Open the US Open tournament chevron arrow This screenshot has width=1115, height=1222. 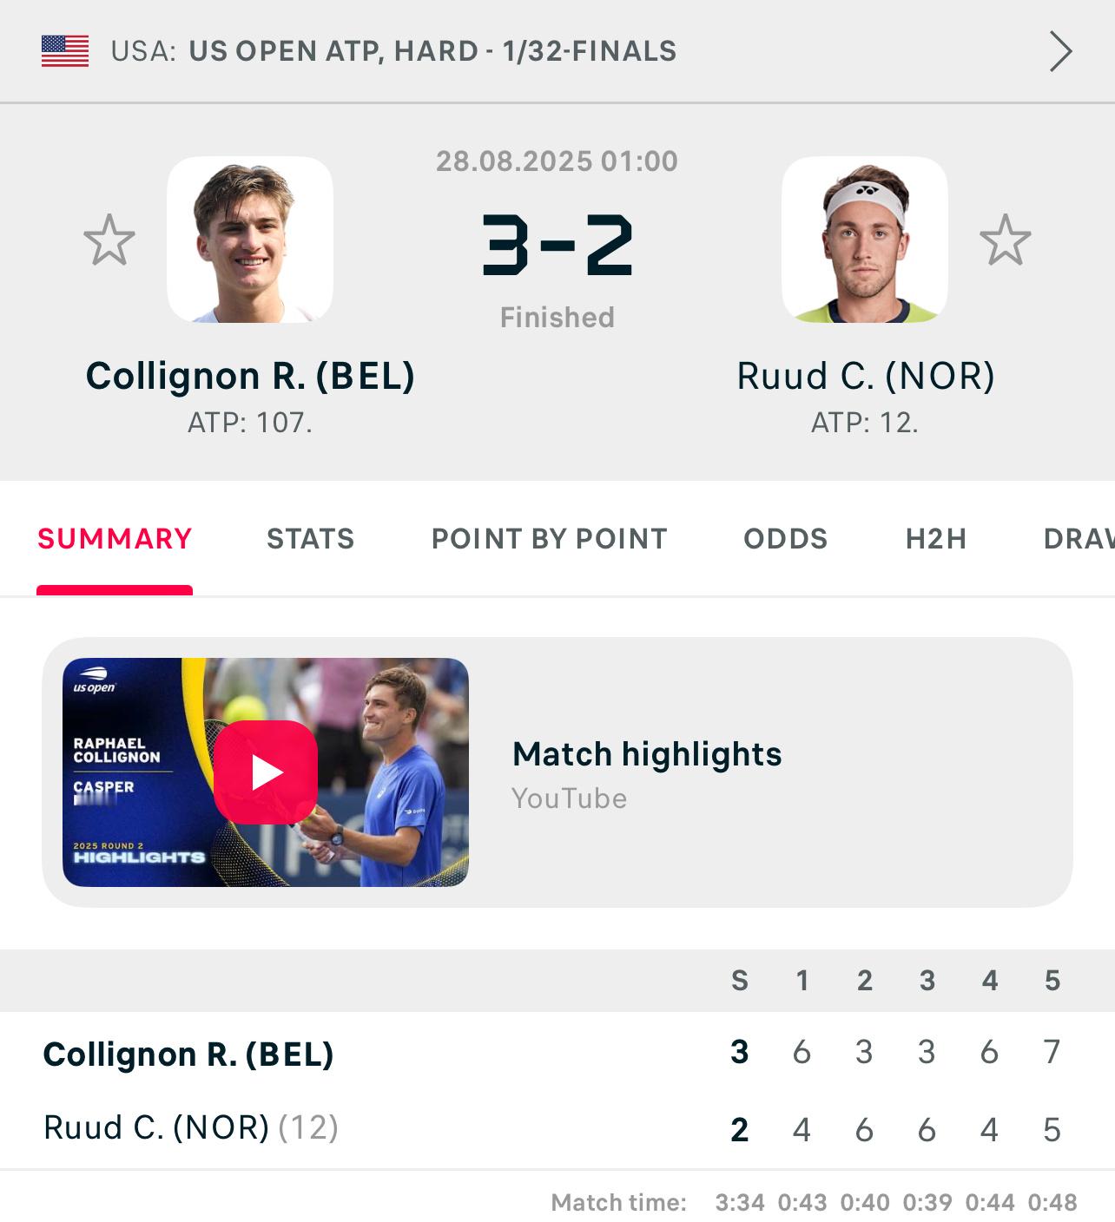[1060, 51]
